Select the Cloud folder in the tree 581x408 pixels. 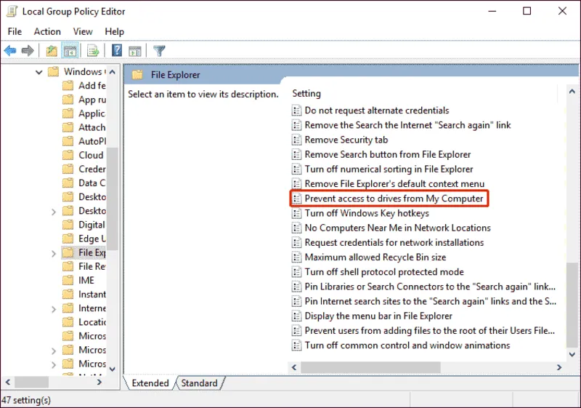91,155
